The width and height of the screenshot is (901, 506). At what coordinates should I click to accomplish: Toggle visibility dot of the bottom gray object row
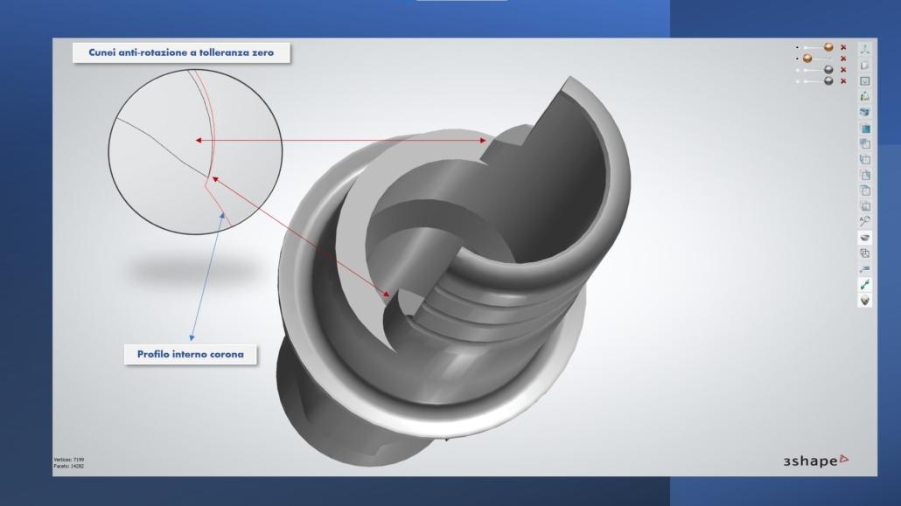click(797, 81)
